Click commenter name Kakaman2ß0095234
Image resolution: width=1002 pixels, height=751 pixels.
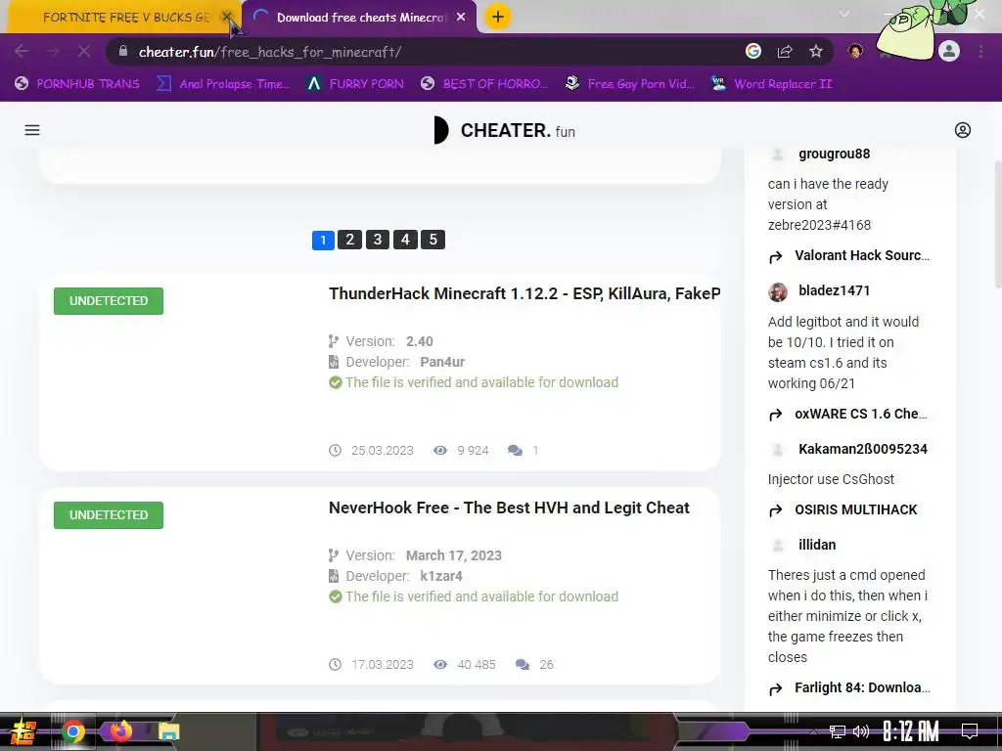pyautogui.click(x=863, y=449)
